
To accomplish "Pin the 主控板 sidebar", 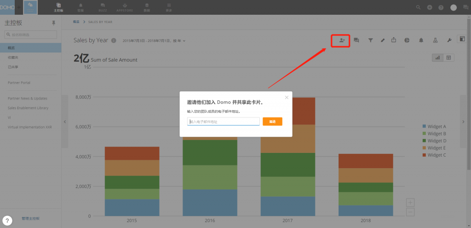I will click(x=53, y=23).
